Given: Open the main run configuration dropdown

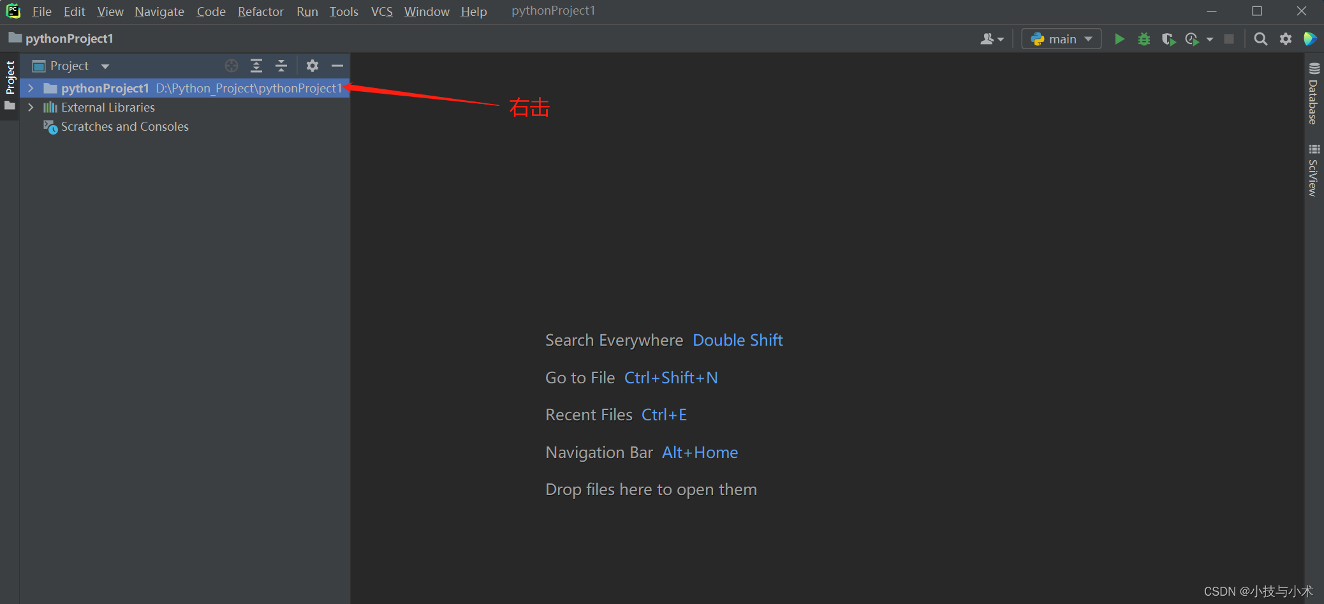Looking at the screenshot, I should click(1061, 39).
